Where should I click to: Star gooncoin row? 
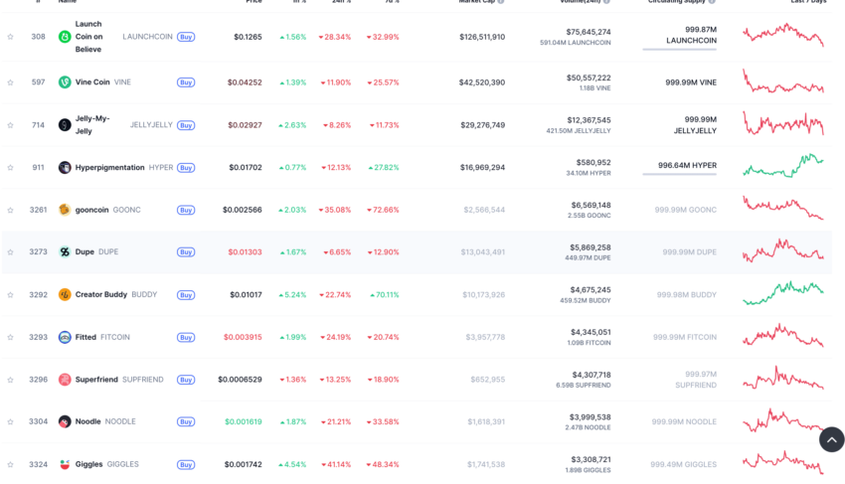10,211
